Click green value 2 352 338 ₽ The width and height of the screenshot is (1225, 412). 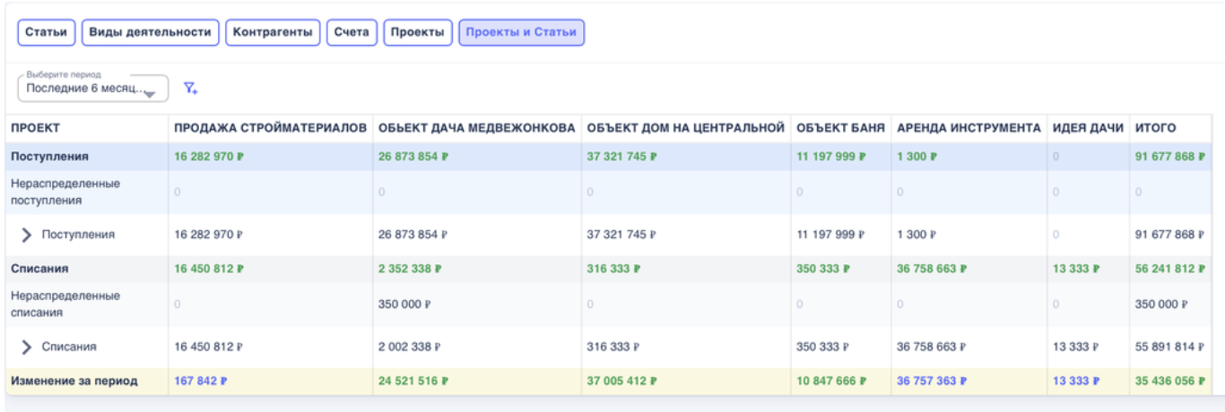click(x=409, y=268)
